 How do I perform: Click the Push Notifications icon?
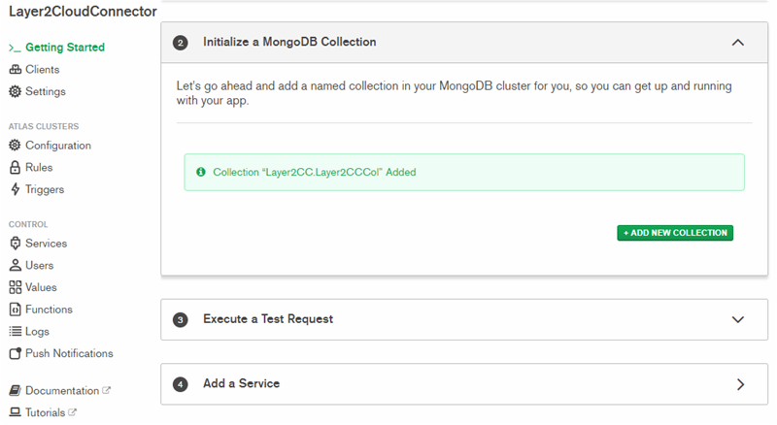(x=15, y=353)
